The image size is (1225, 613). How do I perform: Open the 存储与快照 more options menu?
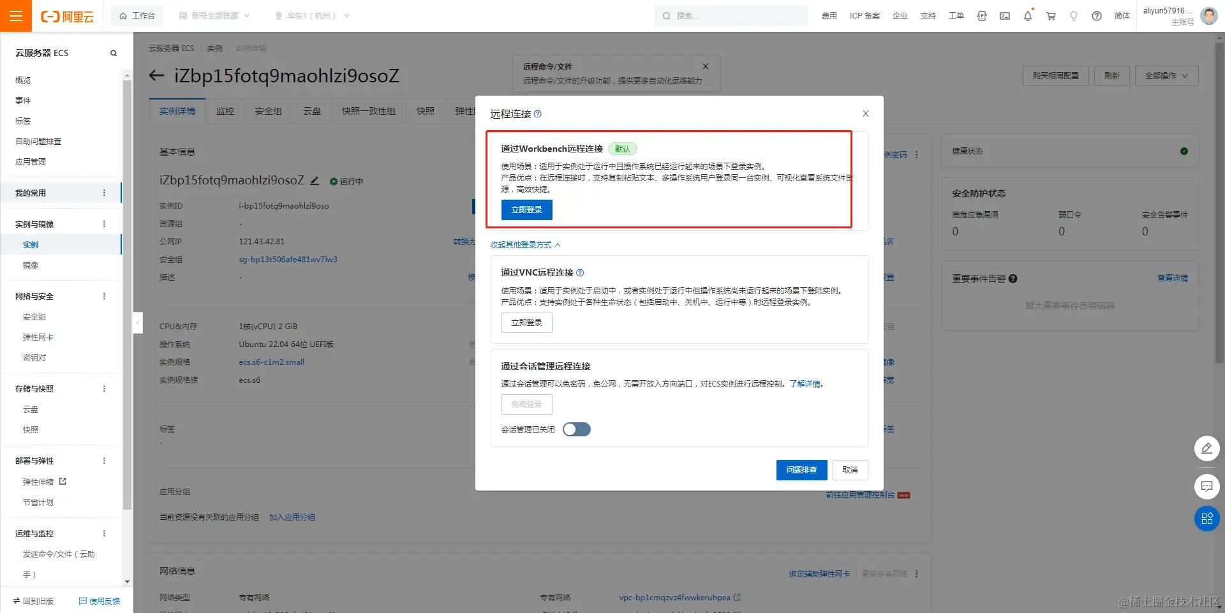point(105,388)
